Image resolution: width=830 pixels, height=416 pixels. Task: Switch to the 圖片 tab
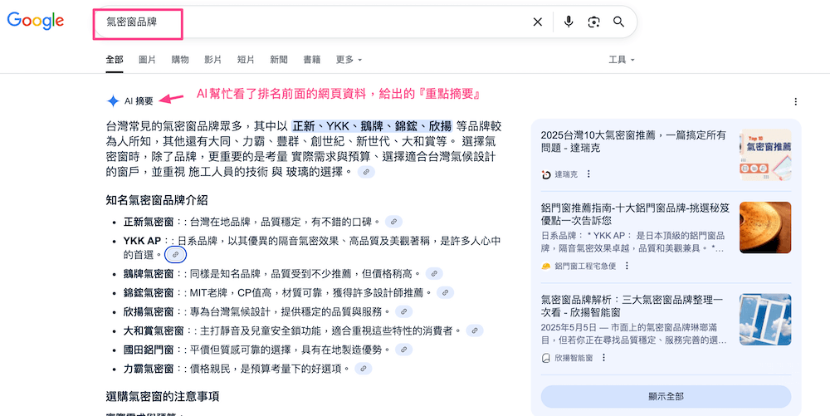[147, 60]
